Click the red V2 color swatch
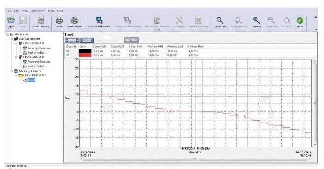This screenshot has width=324, height=169. [85, 55]
